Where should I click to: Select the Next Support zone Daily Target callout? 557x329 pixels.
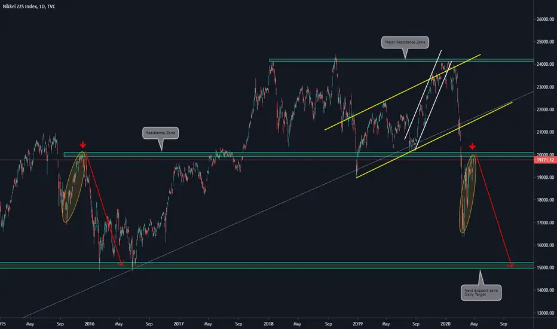(481, 293)
